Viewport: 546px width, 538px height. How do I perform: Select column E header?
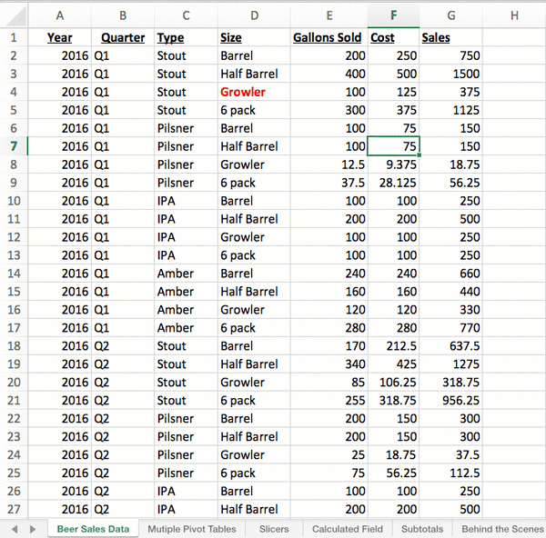[x=329, y=15]
